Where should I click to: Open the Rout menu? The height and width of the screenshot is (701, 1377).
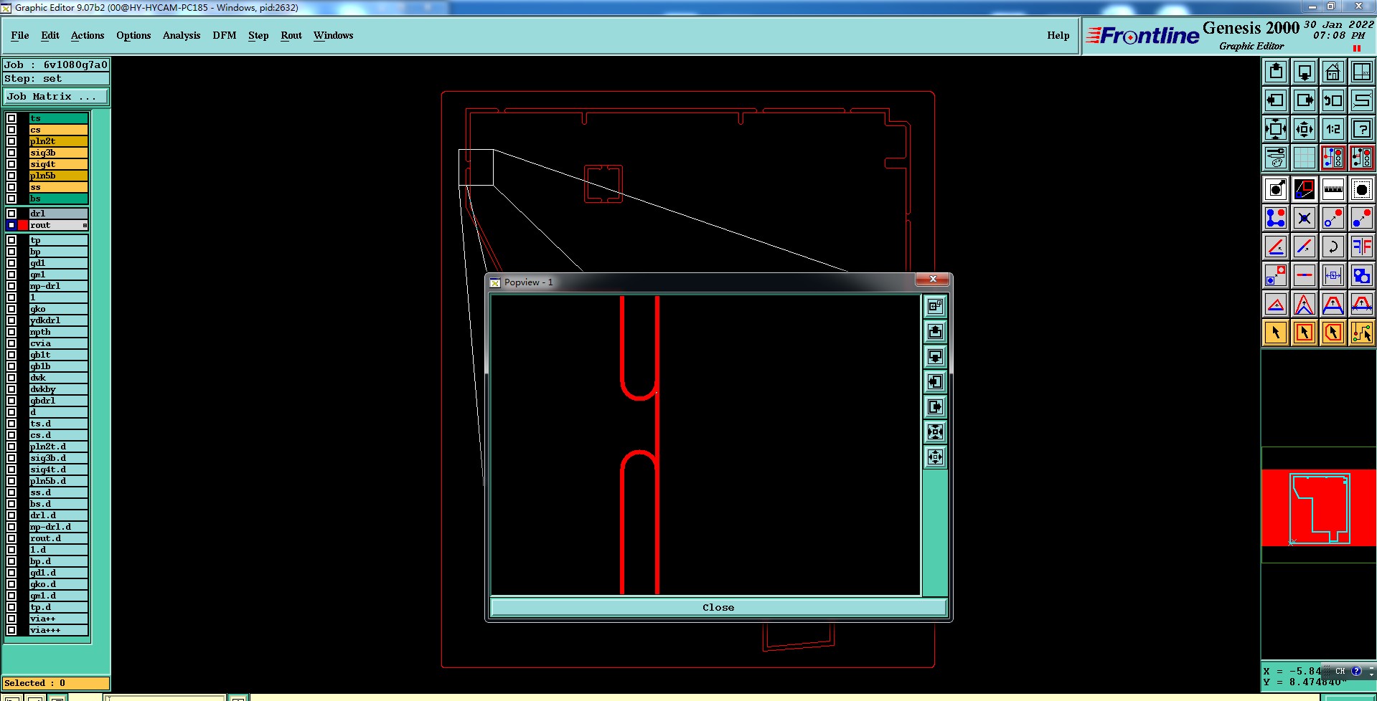(291, 35)
